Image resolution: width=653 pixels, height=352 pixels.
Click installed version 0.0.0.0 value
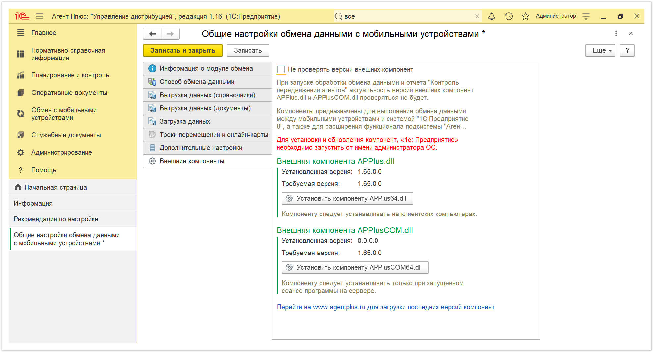[368, 241]
